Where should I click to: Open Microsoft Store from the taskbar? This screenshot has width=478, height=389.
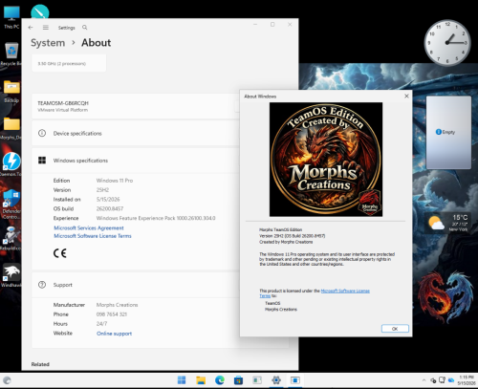click(238, 380)
